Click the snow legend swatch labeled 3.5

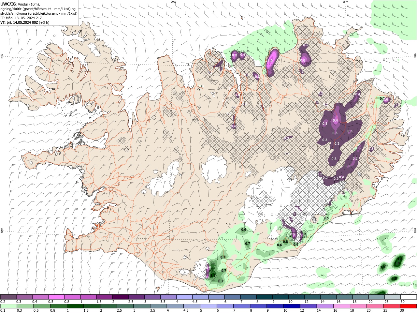click(x=168, y=297)
